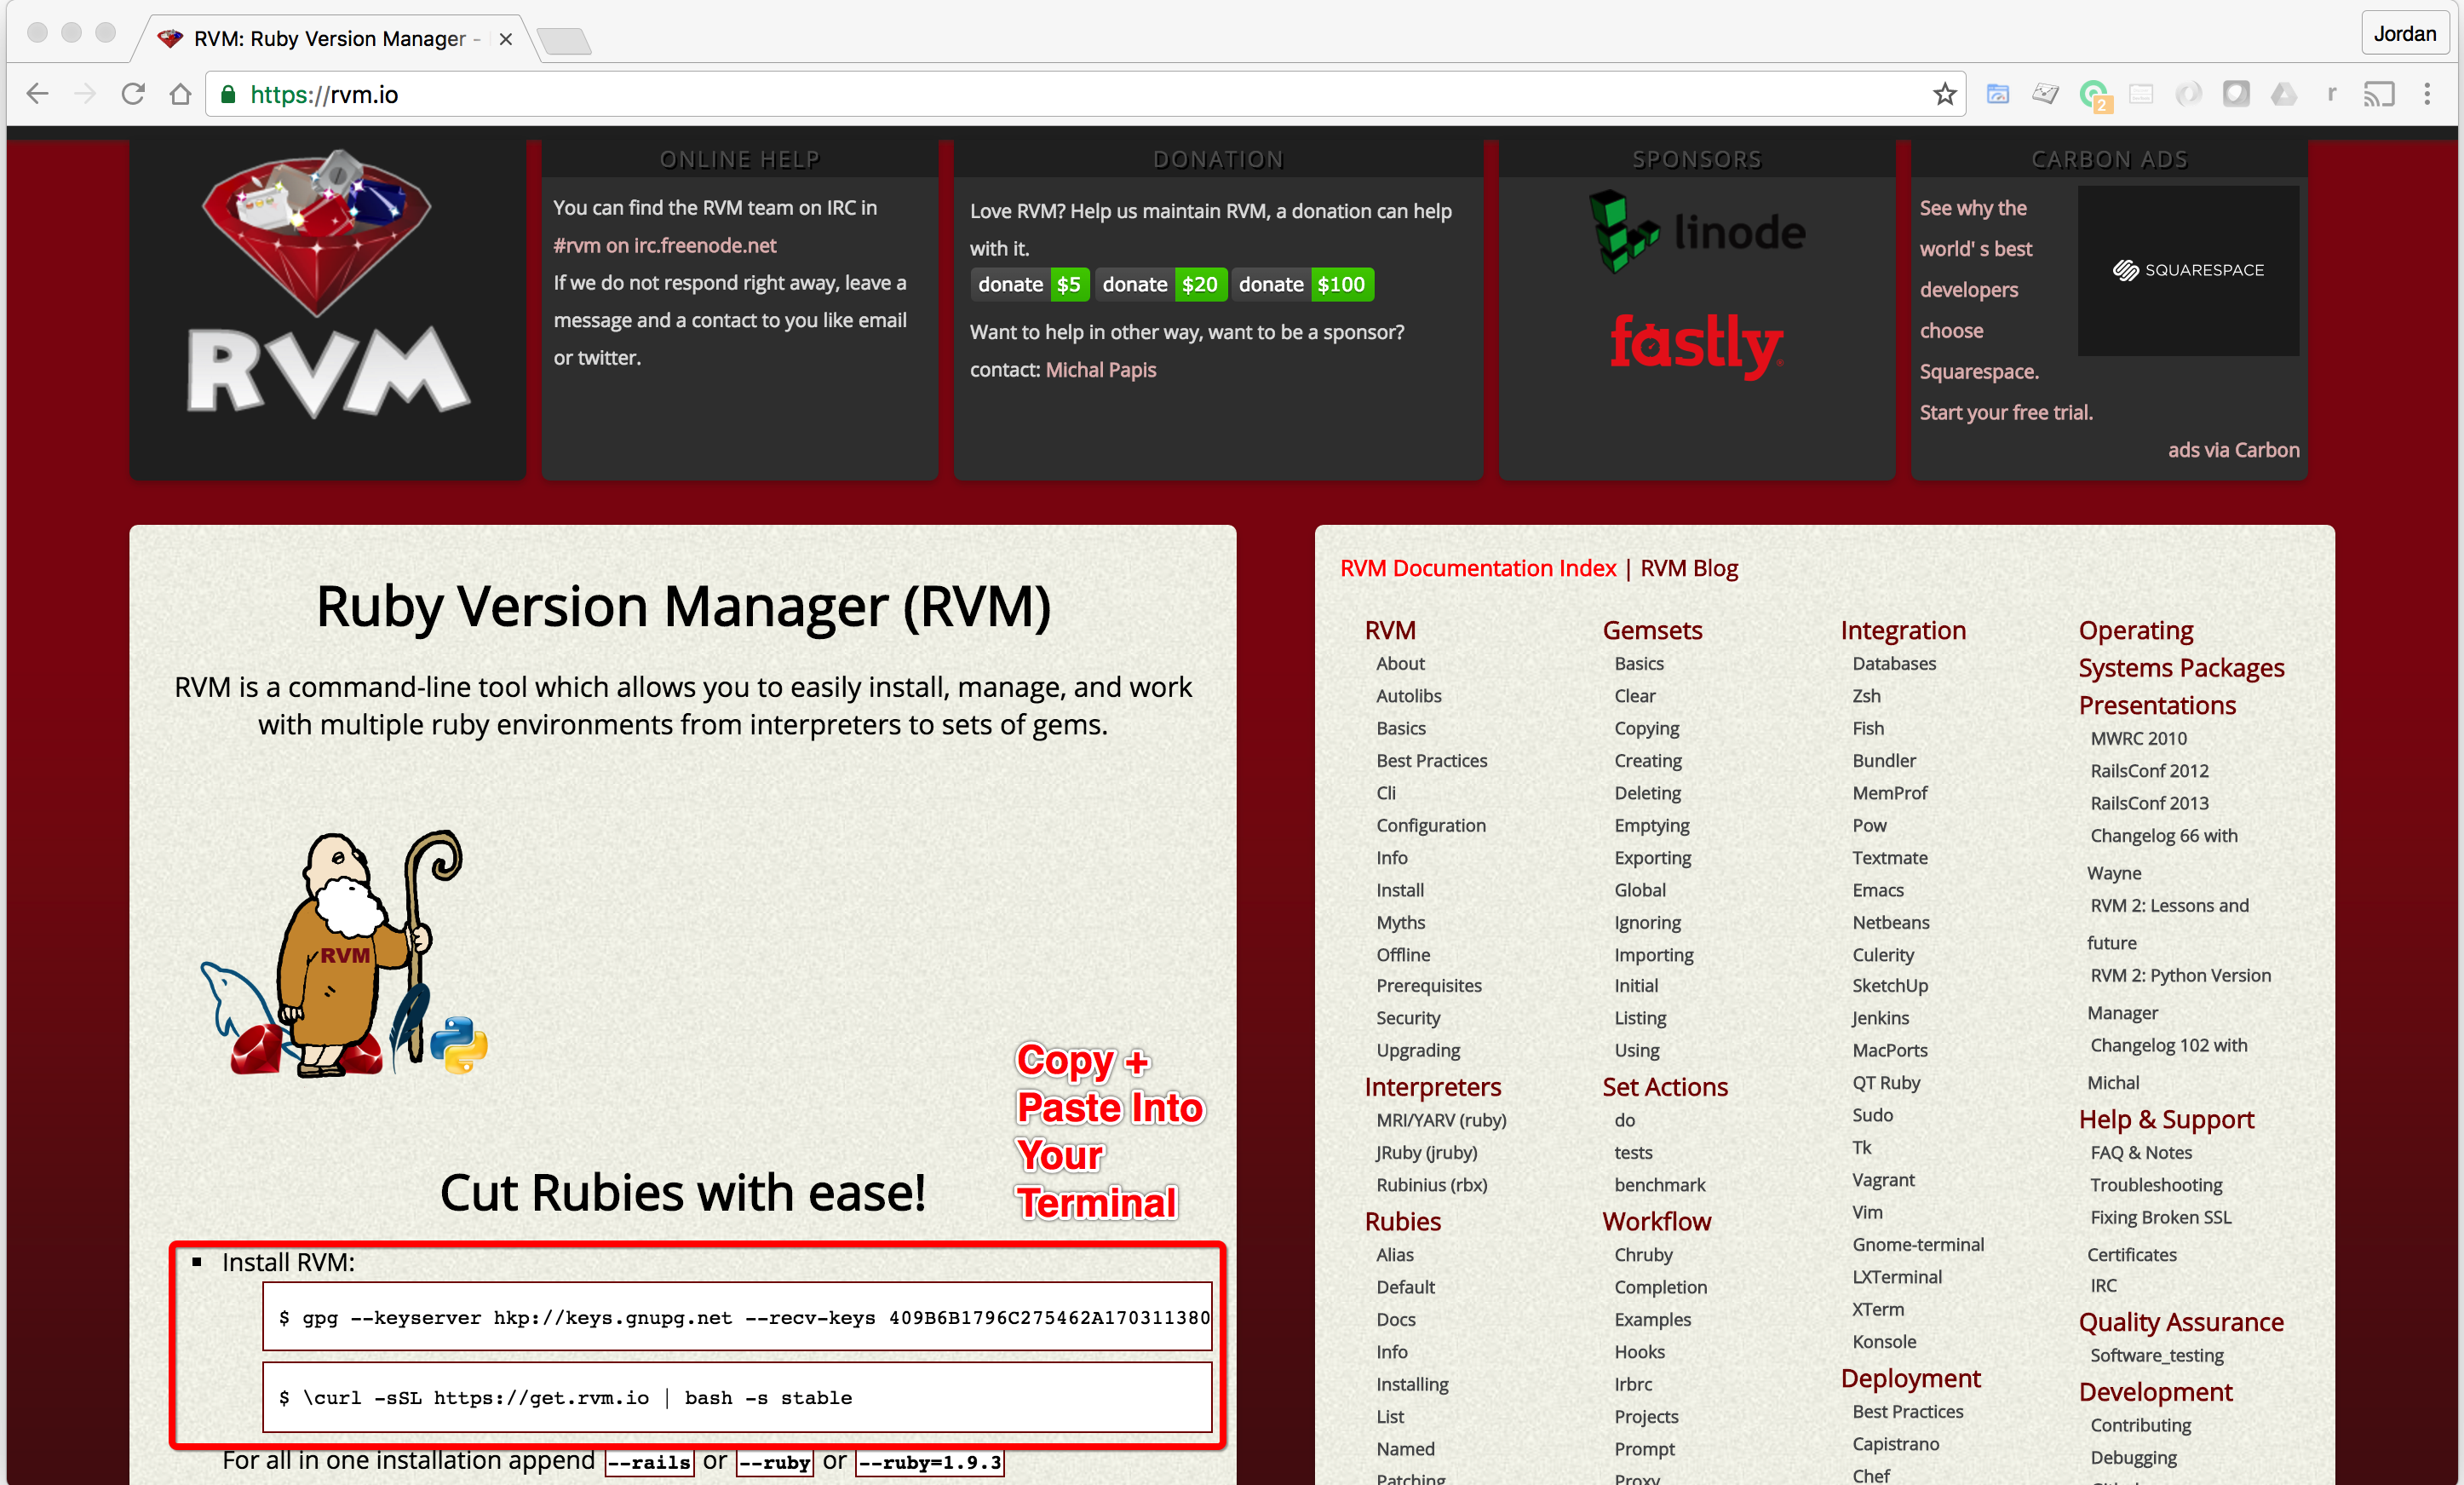Image resolution: width=2464 pixels, height=1485 pixels.
Task: Click the donate $20 button
Action: click(x=1160, y=284)
